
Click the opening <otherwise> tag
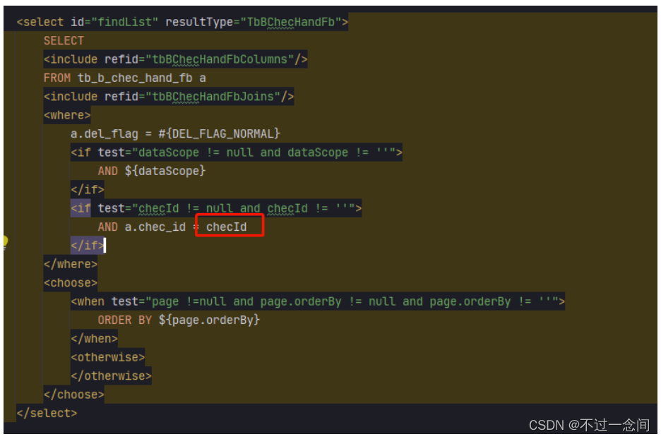107,357
